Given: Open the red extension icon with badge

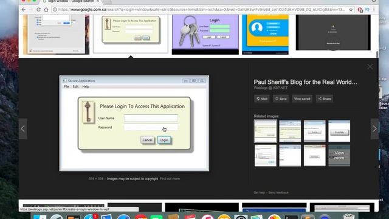Looking at the screenshot, I should click(360, 10).
